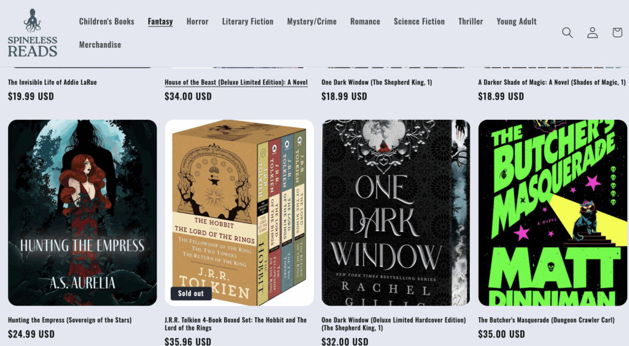Open The Invisible Life of Addie LaRue link

(x=52, y=82)
